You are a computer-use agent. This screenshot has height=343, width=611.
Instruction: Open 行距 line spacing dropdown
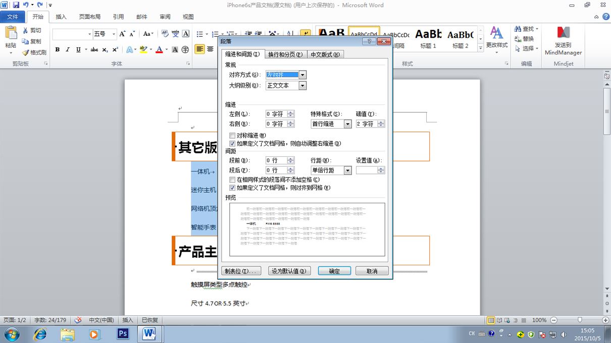pos(347,170)
